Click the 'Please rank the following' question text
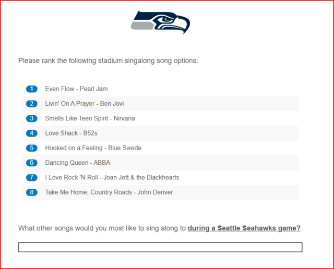The height and width of the screenshot is (269, 334). click(108, 61)
